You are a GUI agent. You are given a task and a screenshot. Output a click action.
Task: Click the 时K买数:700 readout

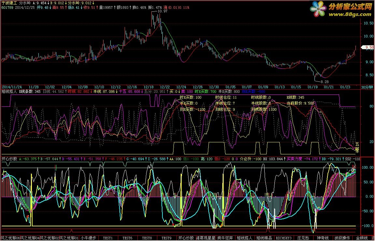(x=205, y=92)
